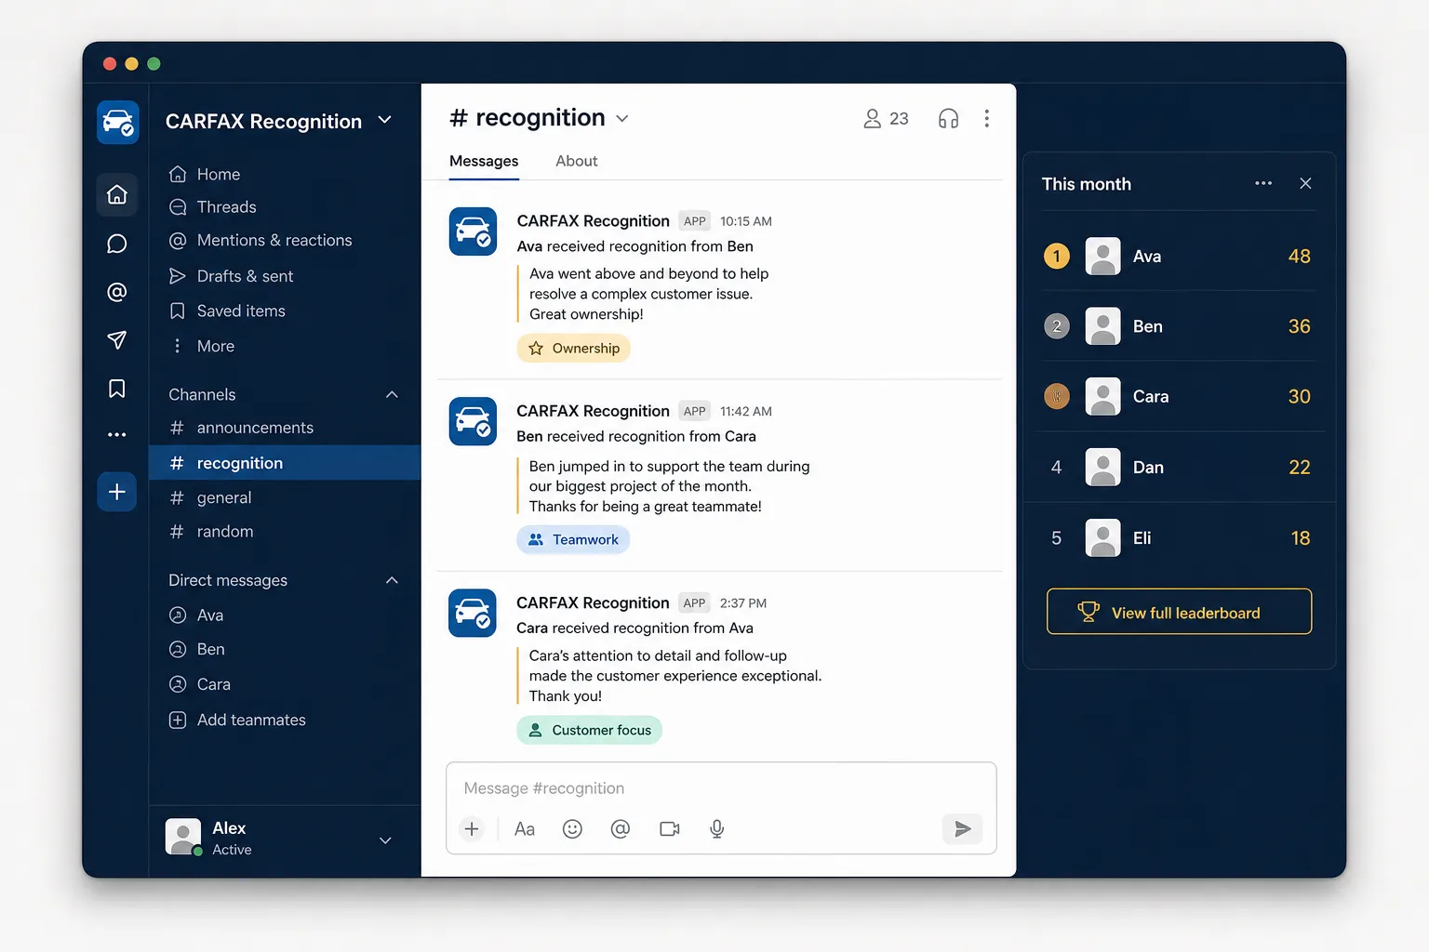Open the emoji picker in composer
This screenshot has height=952, width=1429.
point(572,829)
